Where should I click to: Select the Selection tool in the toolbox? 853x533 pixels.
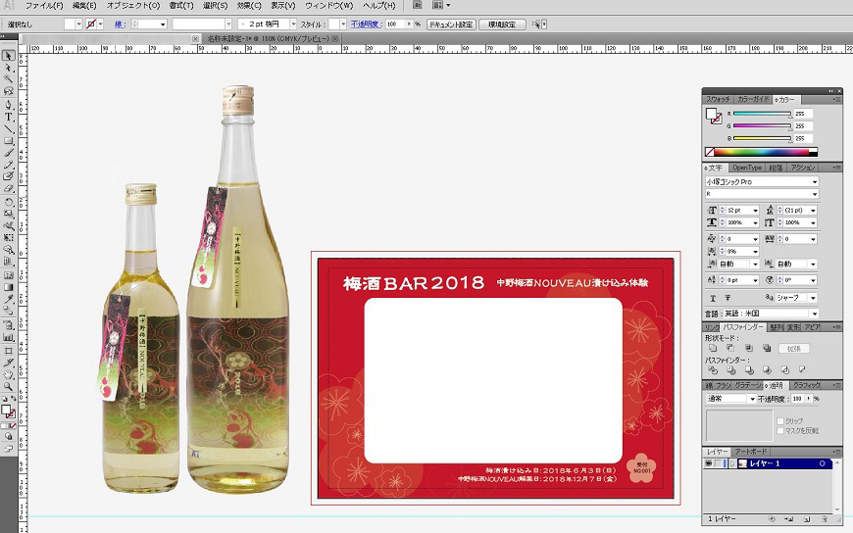click(x=9, y=56)
